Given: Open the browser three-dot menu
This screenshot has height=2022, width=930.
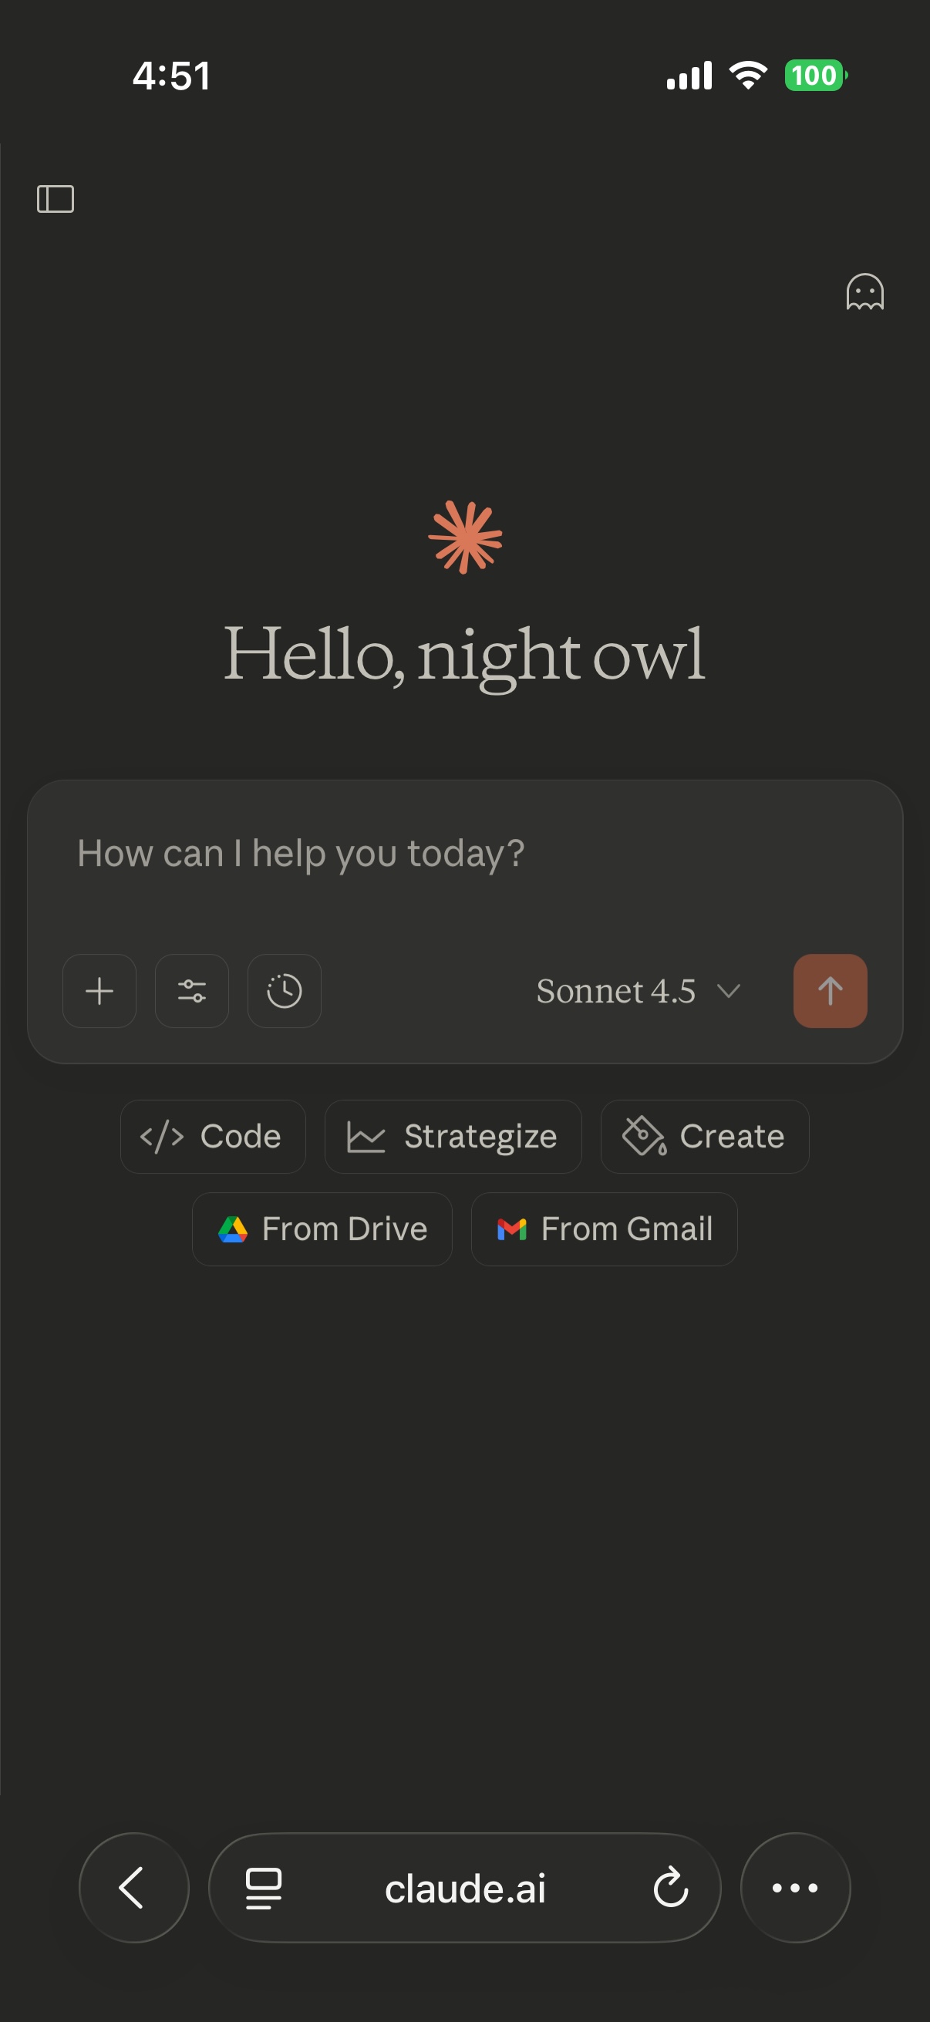Looking at the screenshot, I should [x=794, y=1887].
